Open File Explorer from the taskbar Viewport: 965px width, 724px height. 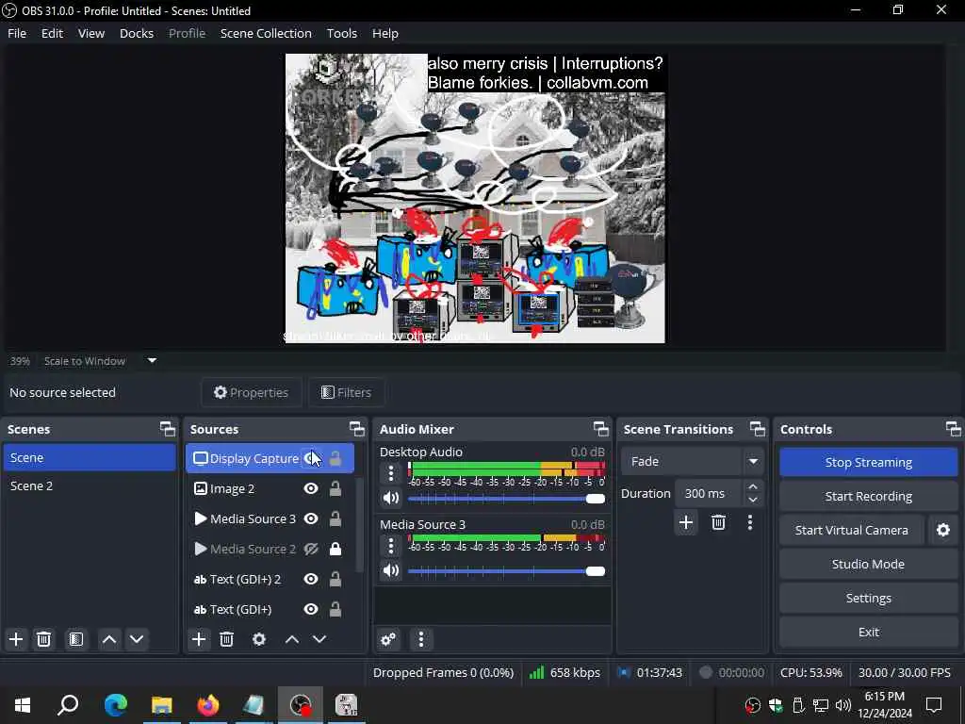click(x=162, y=705)
